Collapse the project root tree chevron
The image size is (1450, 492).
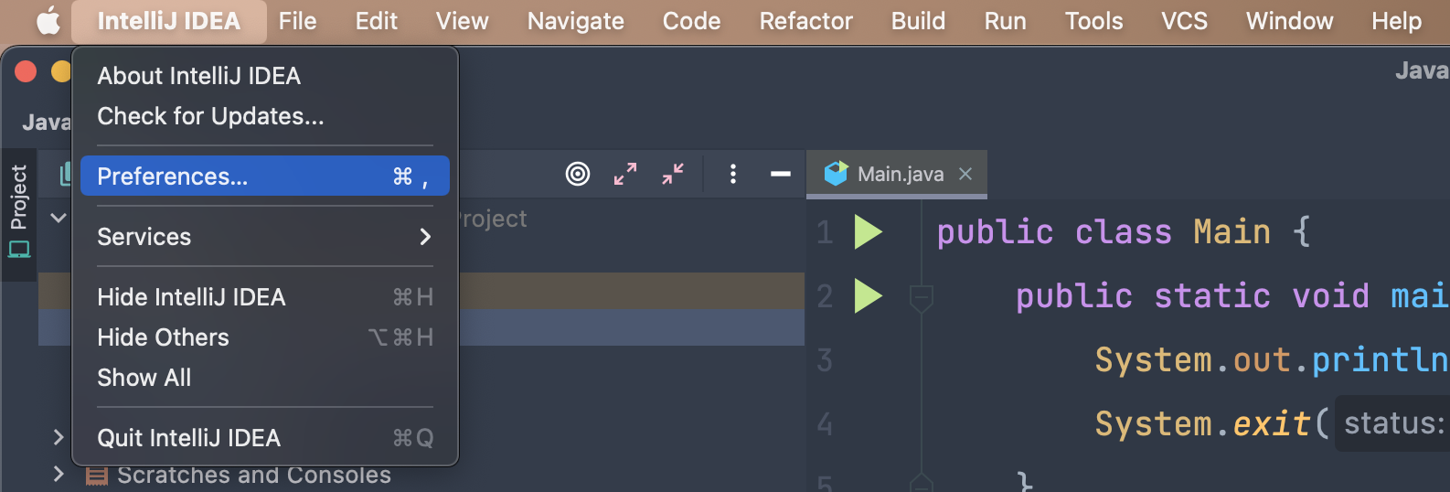coord(59,218)
